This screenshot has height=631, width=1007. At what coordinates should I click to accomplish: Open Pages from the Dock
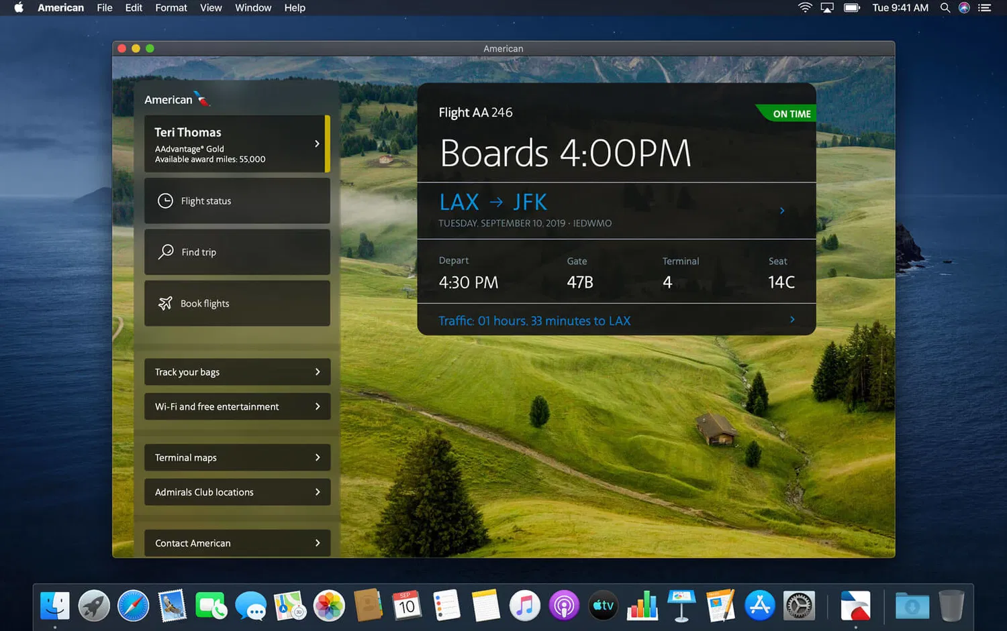(721, 606)
